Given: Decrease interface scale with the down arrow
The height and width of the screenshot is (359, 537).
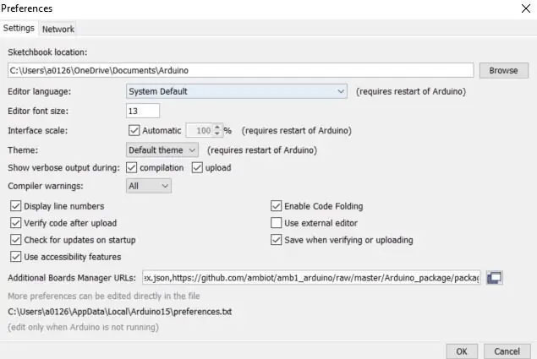Looking at the screenshot, I should 216,133.
